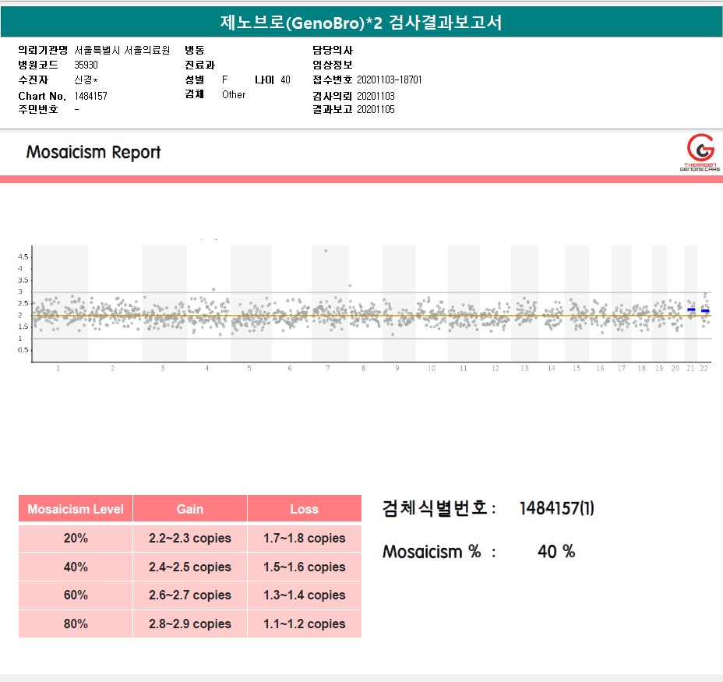Viewport: 723px width, 682px height.
Task: Click the Mosaicism % value 40 %
Action: (556, 552)
